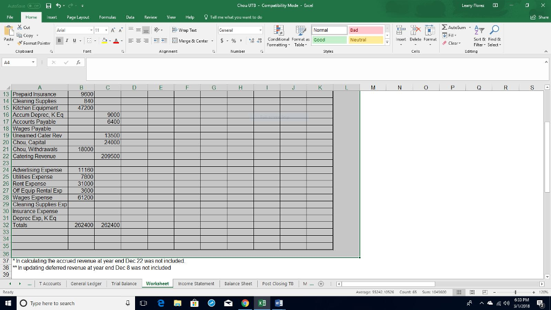Click the zoom slider in status bar
This screenshot has height=310, width=551.
click(515, 292)
